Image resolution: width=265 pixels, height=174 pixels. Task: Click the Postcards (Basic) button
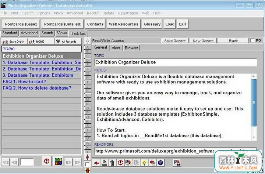pyautogui.click(x=21, y=24)
